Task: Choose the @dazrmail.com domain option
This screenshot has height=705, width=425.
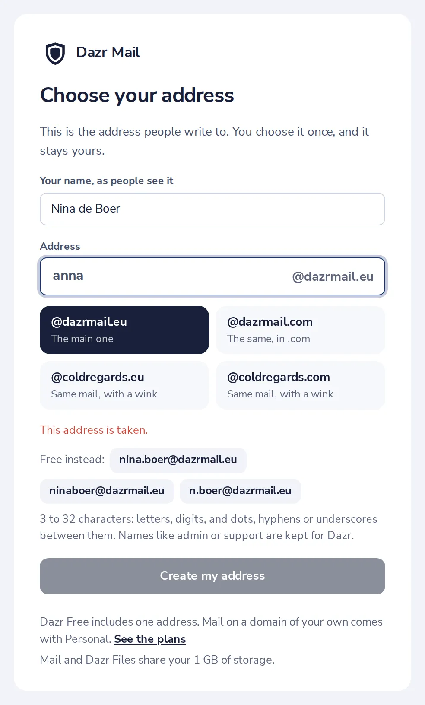Action: click(x=301, y=330)
